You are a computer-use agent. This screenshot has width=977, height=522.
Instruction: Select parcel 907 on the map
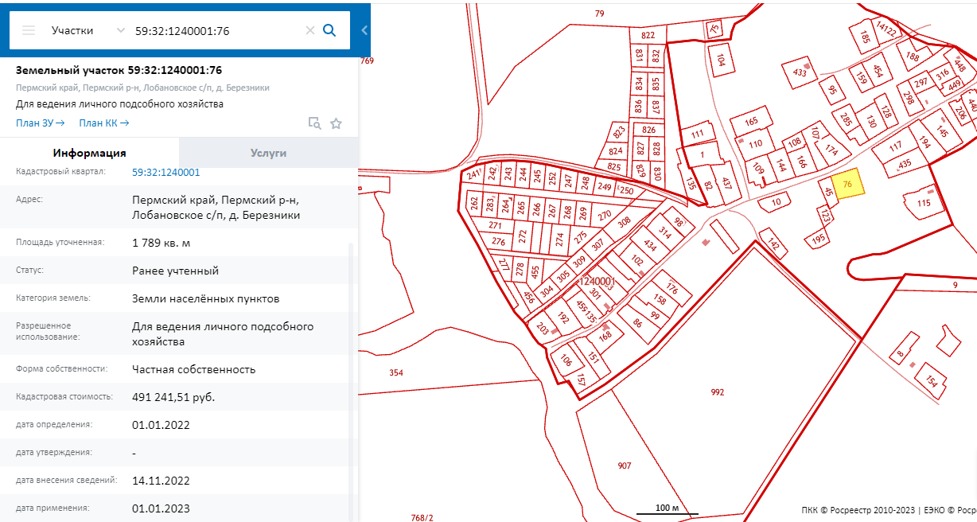(x=625, y=465)
